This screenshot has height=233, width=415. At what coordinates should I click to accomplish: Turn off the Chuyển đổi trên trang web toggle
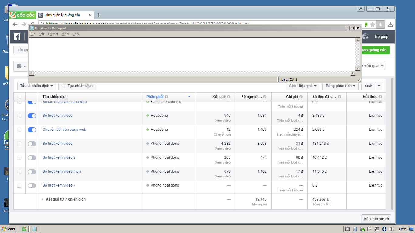(32, 130)
